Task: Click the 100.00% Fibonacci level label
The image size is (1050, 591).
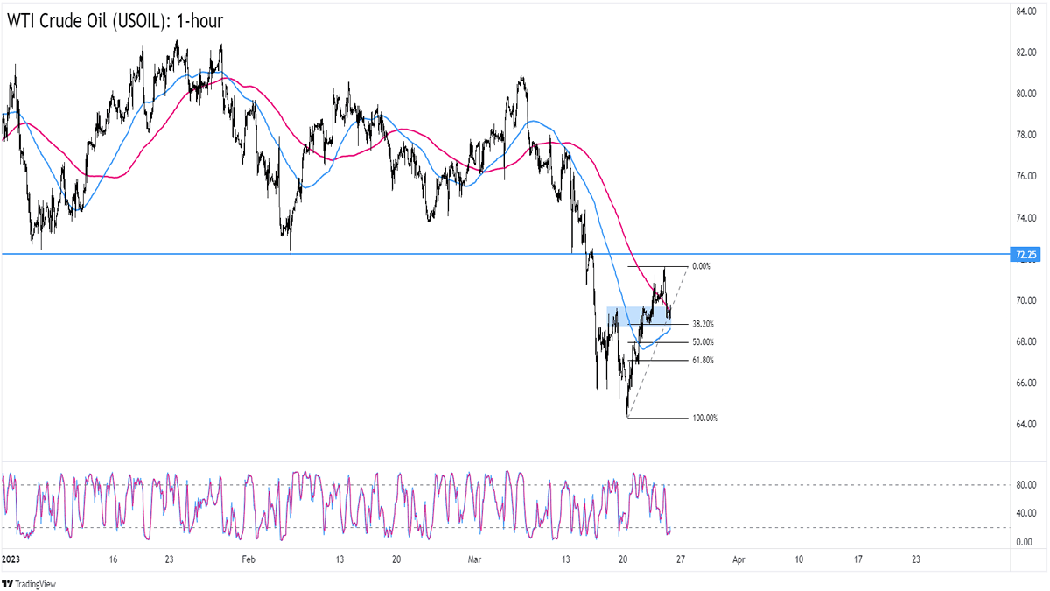Action: tap(704, 419)
